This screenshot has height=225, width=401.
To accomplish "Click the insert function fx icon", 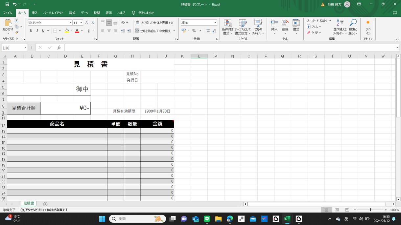I will pos(59,48).
